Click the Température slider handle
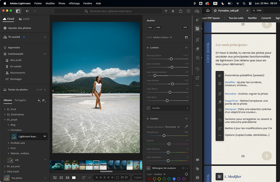280x182 pixels. 164,135
